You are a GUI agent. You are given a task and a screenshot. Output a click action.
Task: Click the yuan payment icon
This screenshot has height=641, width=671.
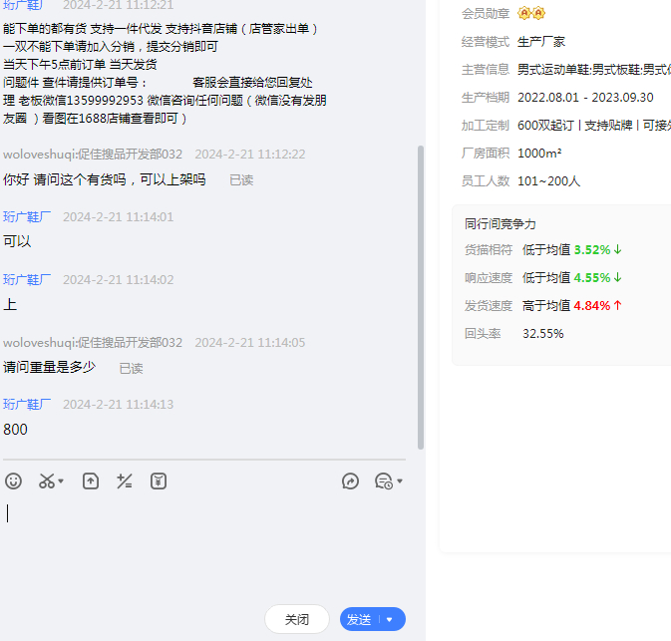coord(159,481)
